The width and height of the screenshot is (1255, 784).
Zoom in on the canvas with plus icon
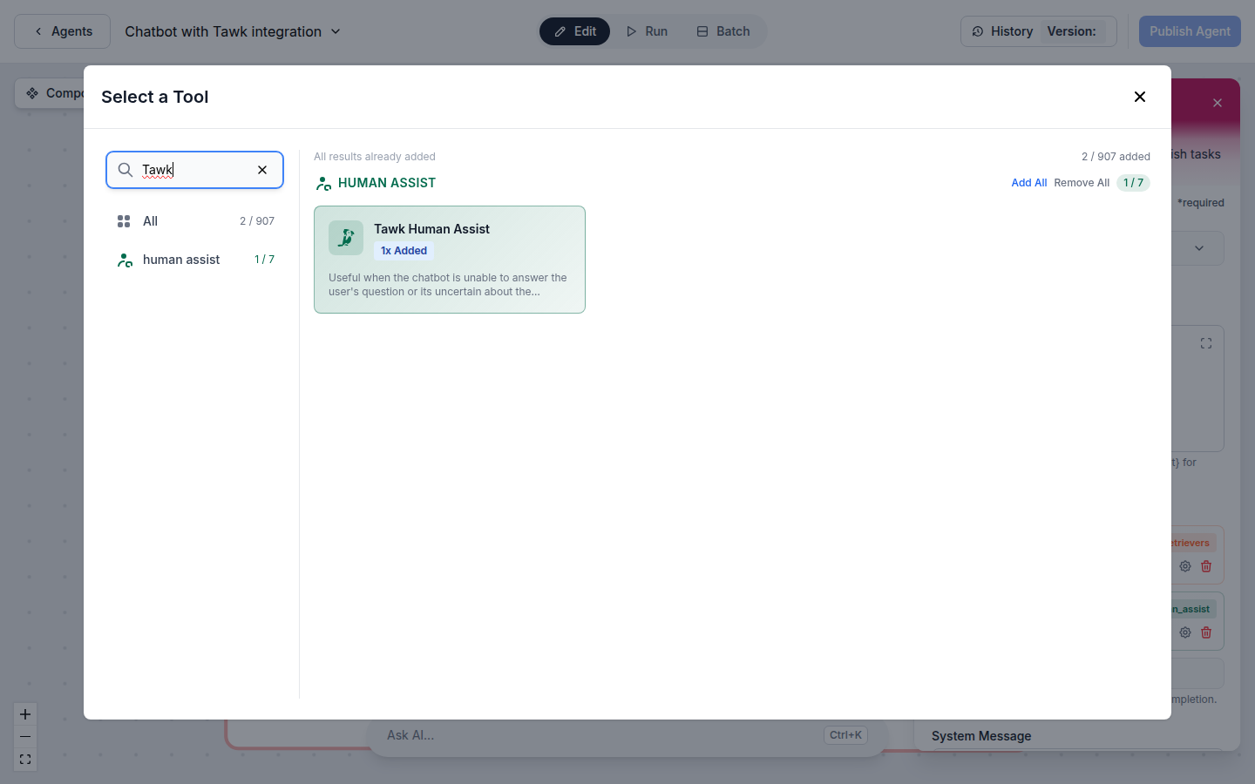(x=24, y=713)
